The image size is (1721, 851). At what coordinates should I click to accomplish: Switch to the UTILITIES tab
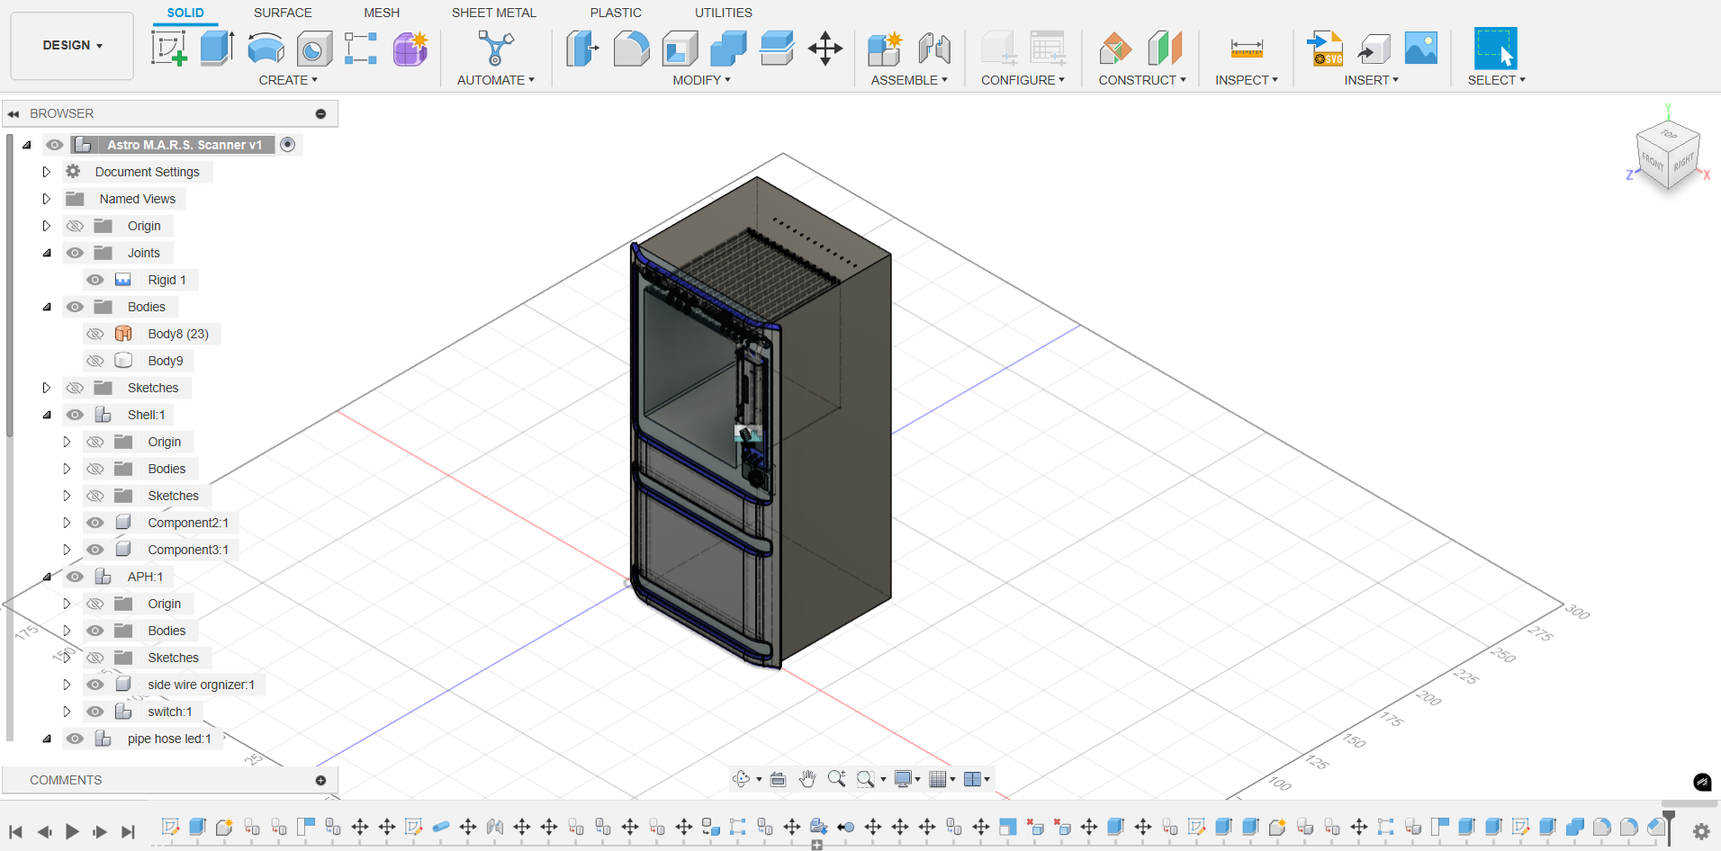point(723,13)
